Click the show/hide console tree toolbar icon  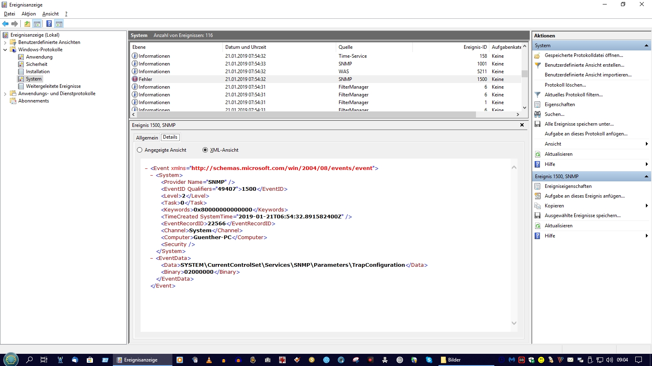(x=37, y=24)
